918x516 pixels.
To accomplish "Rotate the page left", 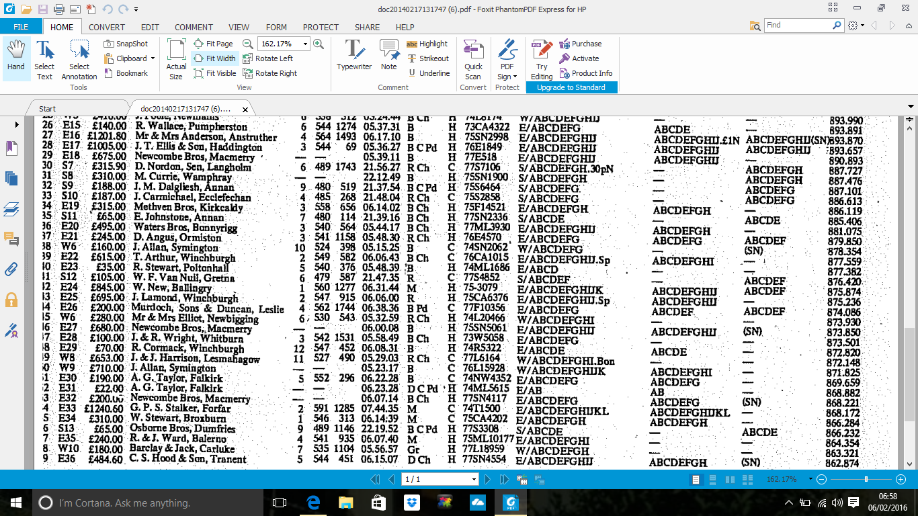I will [x=268, y=58].
